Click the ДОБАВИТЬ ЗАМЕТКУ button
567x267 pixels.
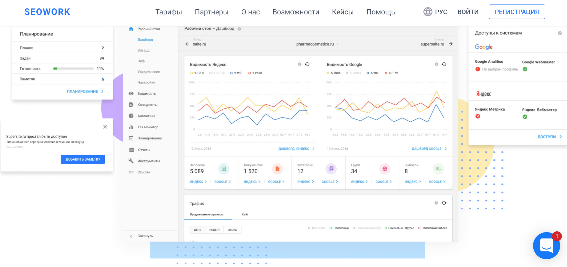tap(83, 159)
